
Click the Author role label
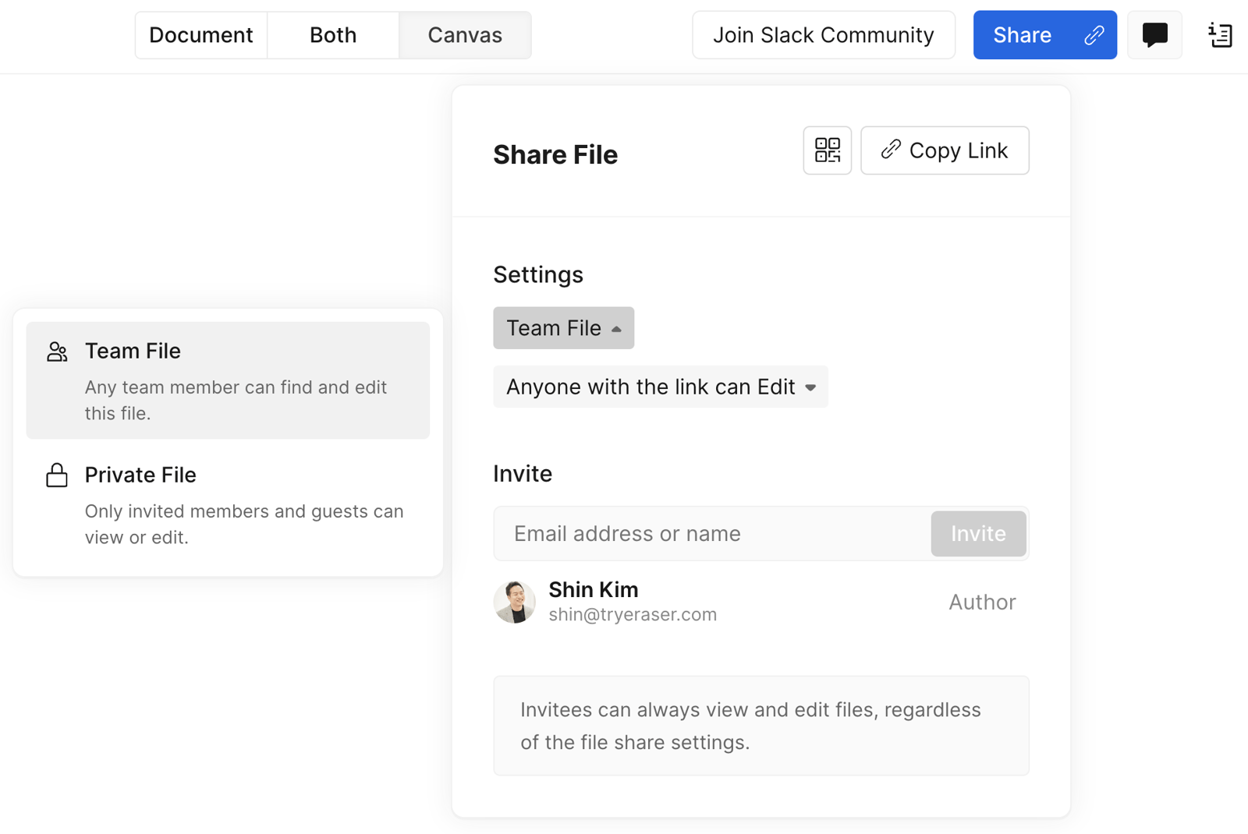click(x=982, y=602)
